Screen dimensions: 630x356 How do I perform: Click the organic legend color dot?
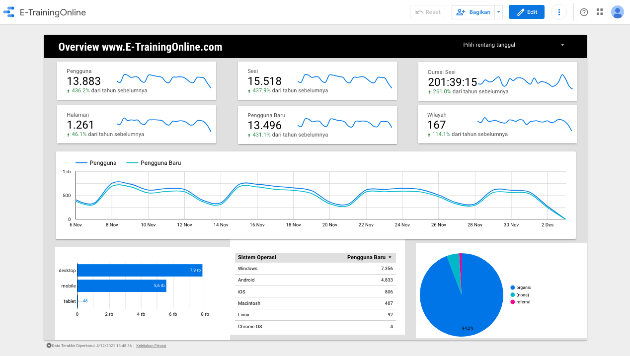(513, 287)
